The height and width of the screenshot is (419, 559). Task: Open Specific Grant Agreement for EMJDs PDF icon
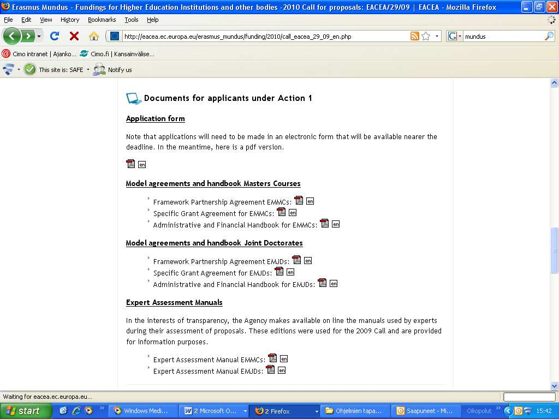(x=279, y=271)
